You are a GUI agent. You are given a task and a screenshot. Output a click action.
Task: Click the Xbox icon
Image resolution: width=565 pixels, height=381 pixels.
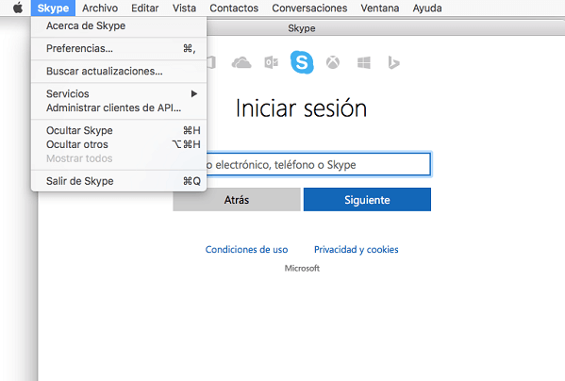point(333,62)
